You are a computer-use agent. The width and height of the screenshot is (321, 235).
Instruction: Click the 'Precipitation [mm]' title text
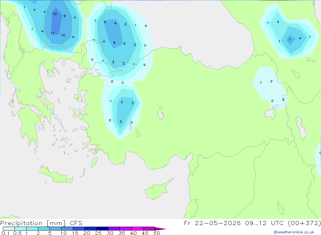[x=33, y=223]
